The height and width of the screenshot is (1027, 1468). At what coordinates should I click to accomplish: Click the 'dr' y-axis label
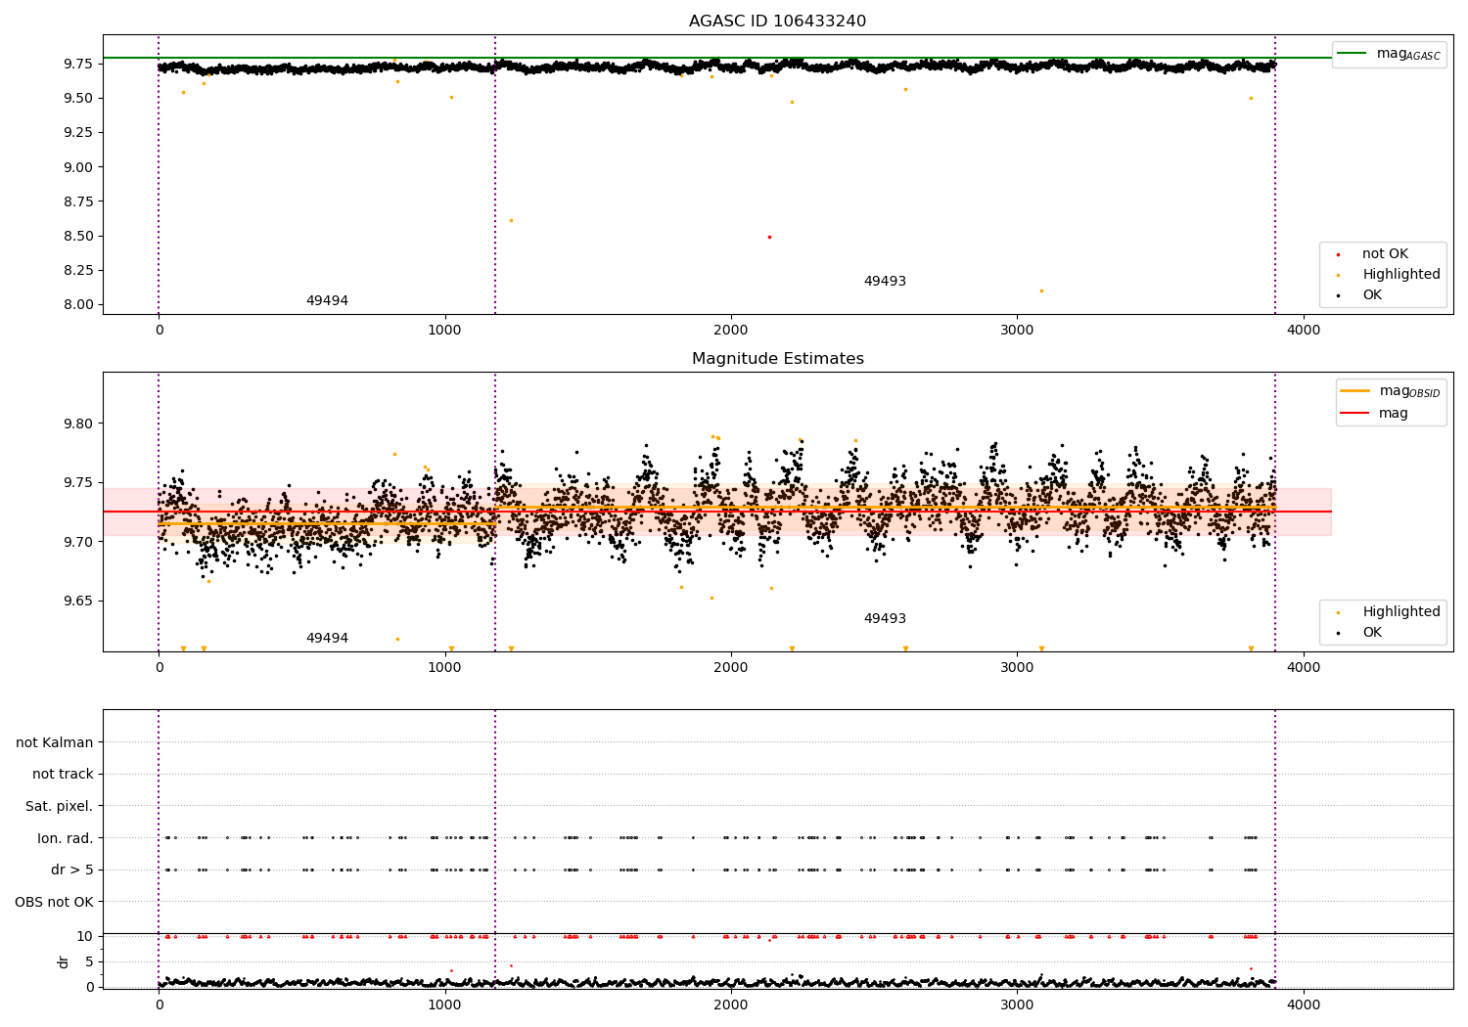pyautogui.click(x=64, y=961)
